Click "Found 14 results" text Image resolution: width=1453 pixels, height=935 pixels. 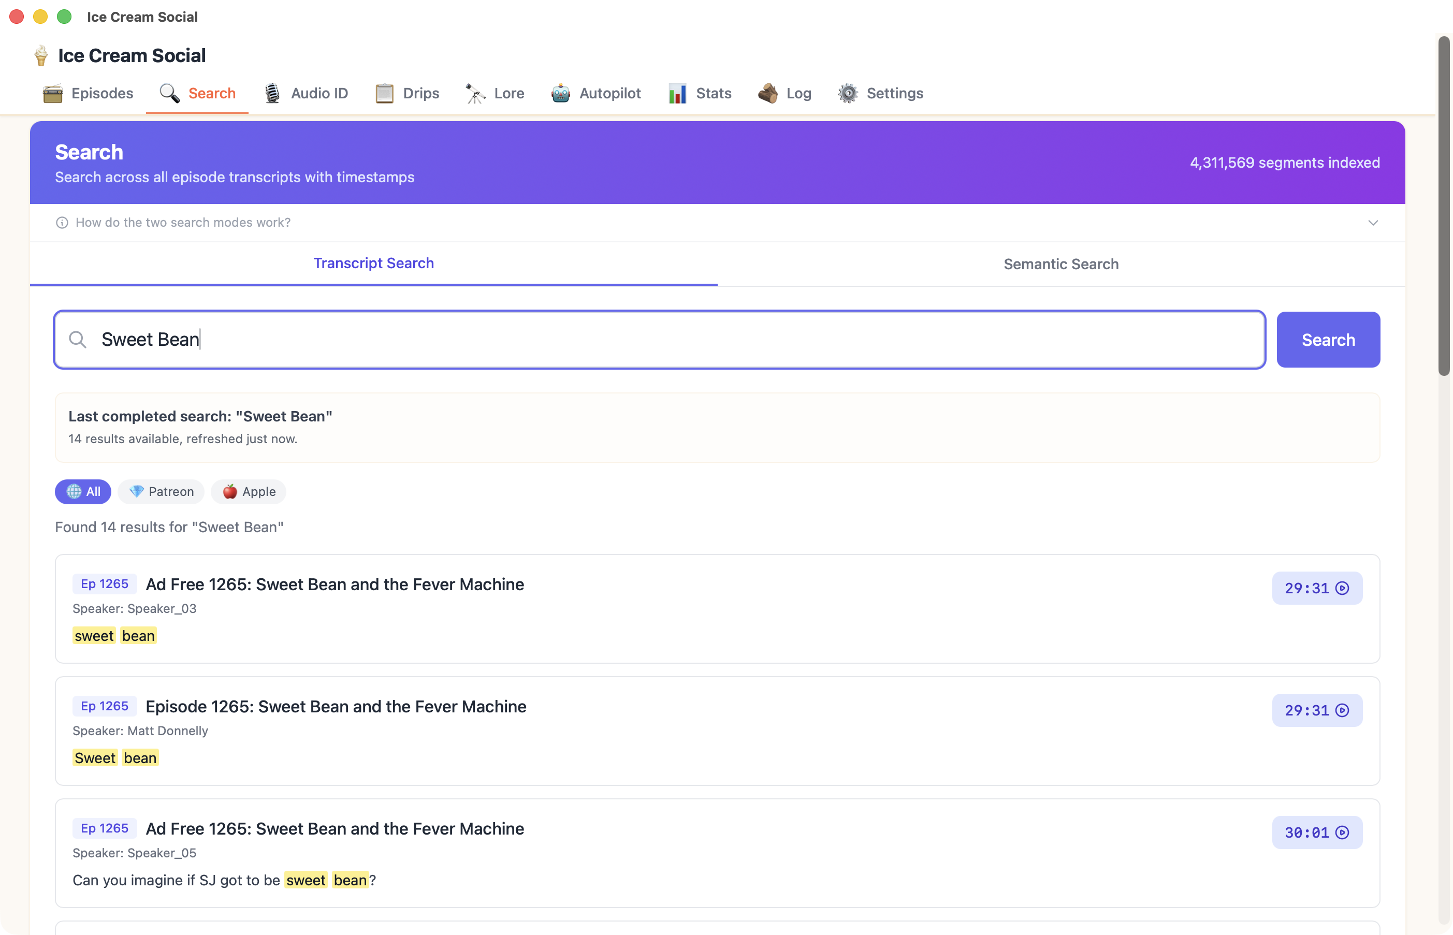pos(169,527)
